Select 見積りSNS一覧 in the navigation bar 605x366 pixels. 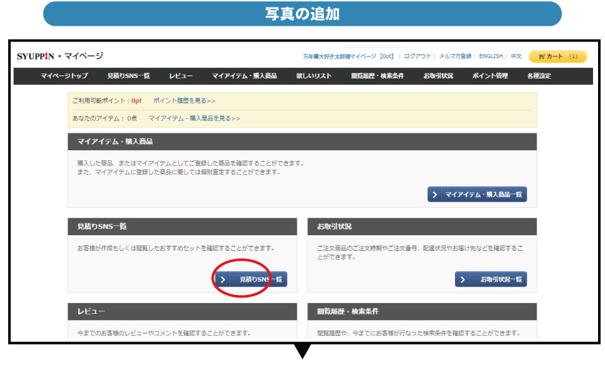pyautogui.click(x=129, y=76)
